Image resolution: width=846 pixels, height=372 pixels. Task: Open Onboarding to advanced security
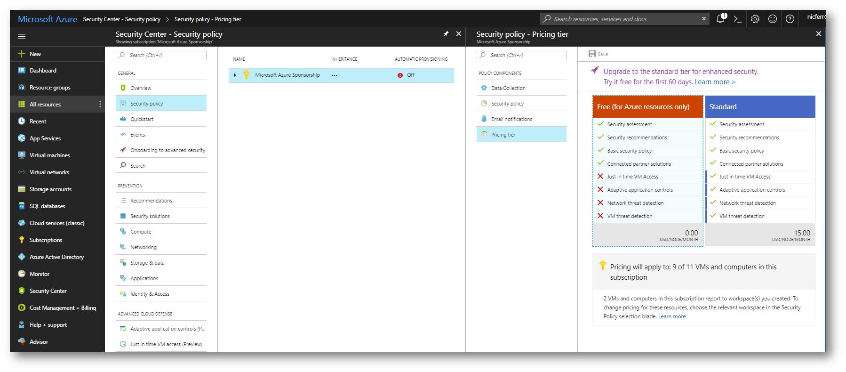point(161,150)
